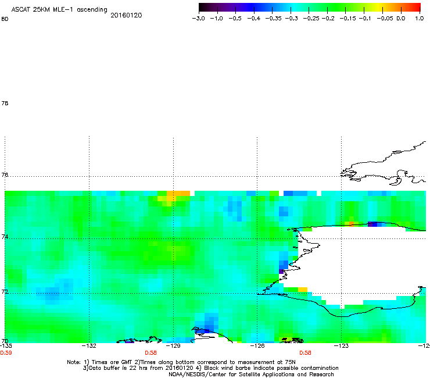The height and width of the screenshot is (378, 430).
Task: Click the note line starting "Note: 1) Times are GMT"
Action: [x=181, y=362]
